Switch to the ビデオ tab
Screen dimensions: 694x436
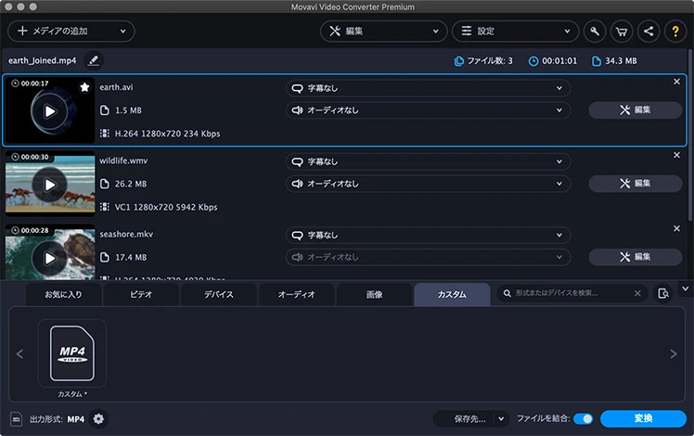point(141,295)
